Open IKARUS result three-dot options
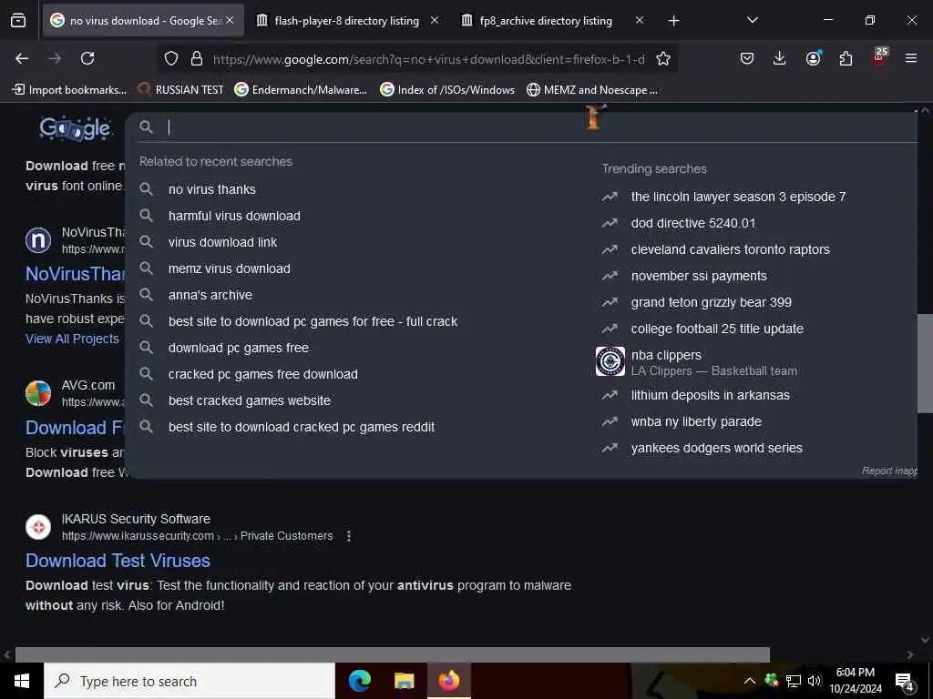933x699 pixels. click(x=349, y=536)
